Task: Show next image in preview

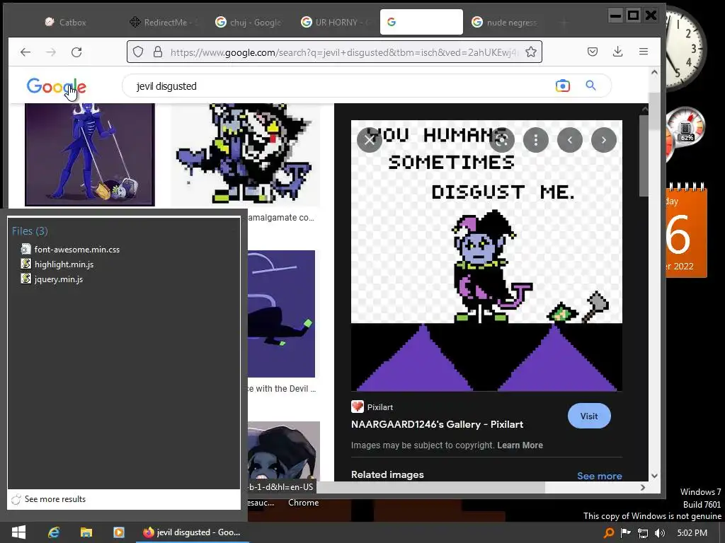Action: click(604, 140)
